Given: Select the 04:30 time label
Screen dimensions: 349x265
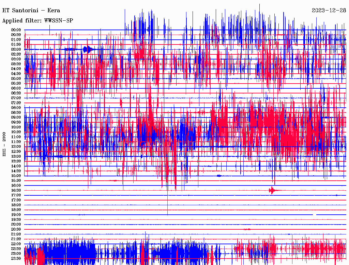Looking at the screenshot, I should pyautogui.click(x=16, y=74).
